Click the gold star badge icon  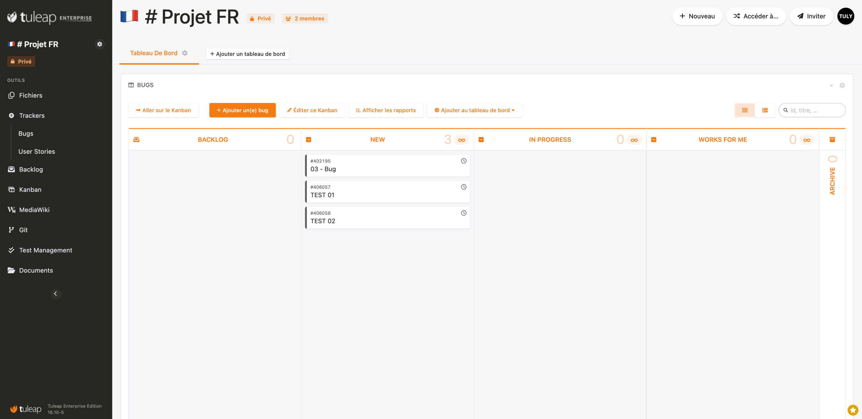click(x=853, y=410)
